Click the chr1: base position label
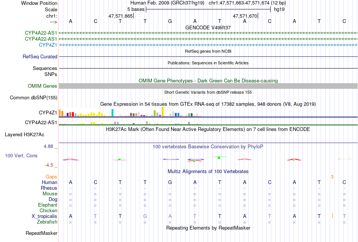358x242 pixels. pyautogui.click(x=52, y=16)
